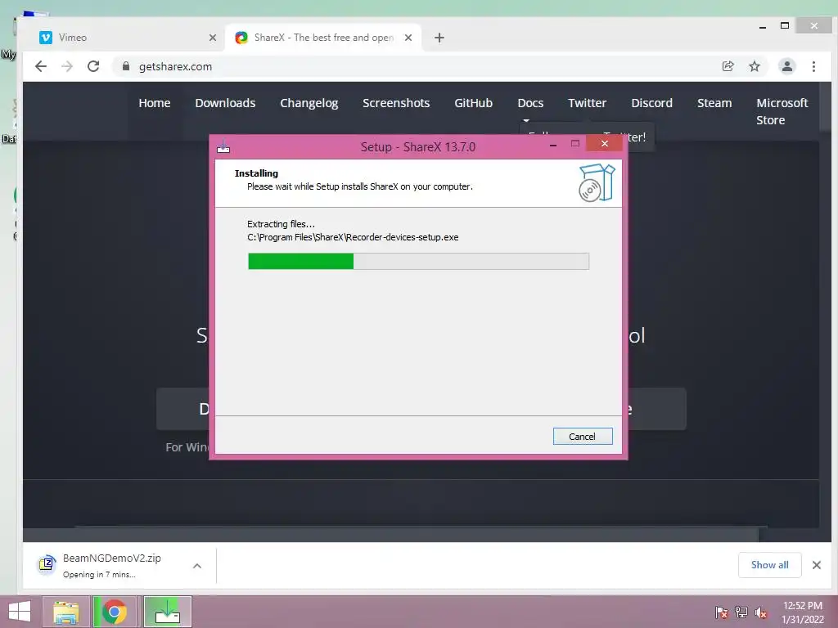Open the Changelog nav link
Image resolution: width=838 pixels, height=628 pixels.
click(x=309, y=103)
